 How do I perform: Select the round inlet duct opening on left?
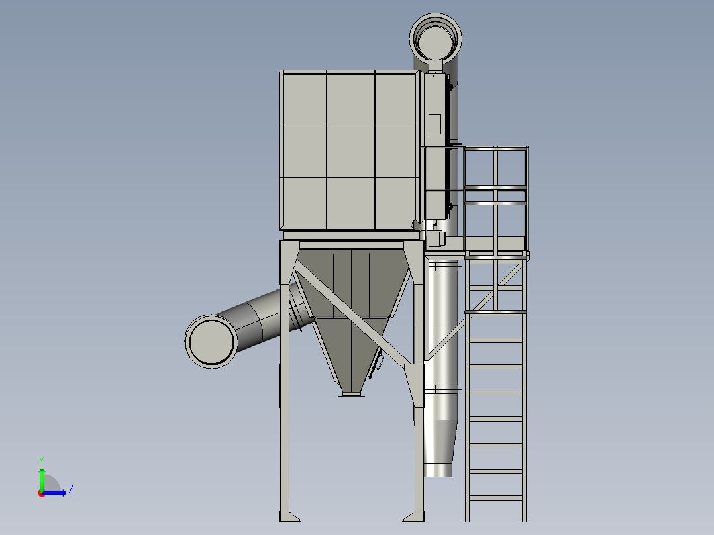pos(211,342)
